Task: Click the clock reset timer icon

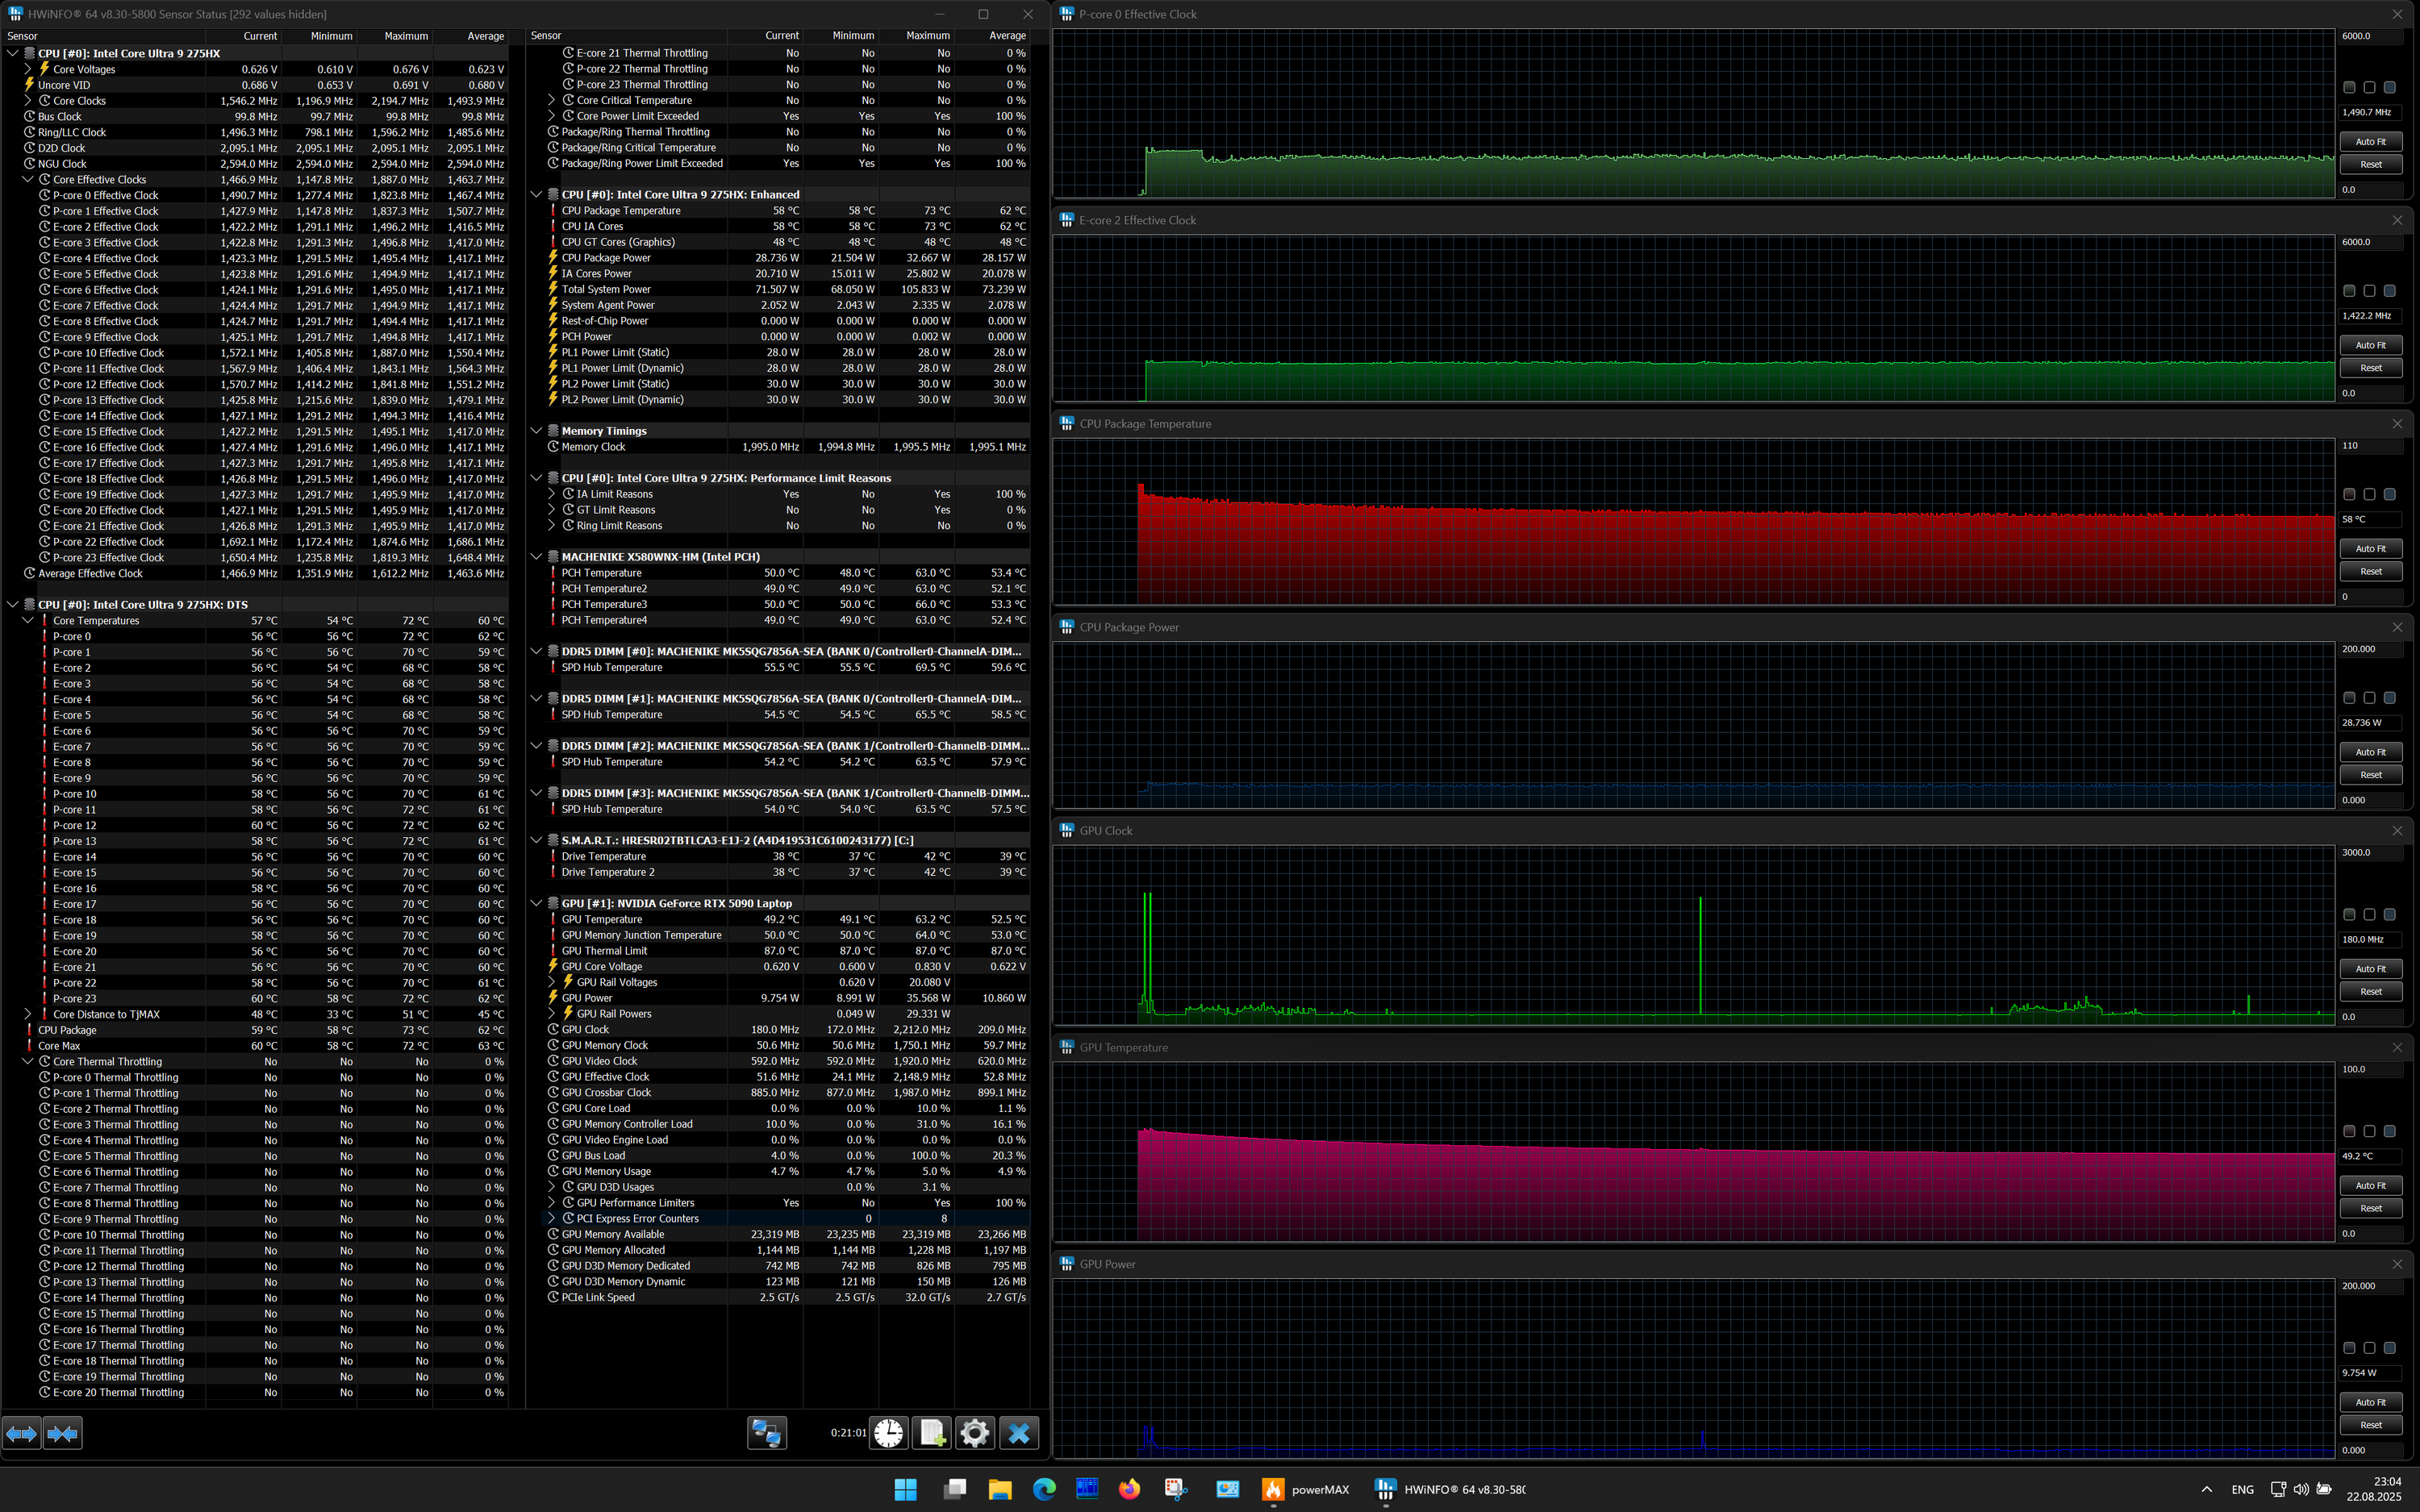Action: pyautogui.click(x=888, y=1433)
